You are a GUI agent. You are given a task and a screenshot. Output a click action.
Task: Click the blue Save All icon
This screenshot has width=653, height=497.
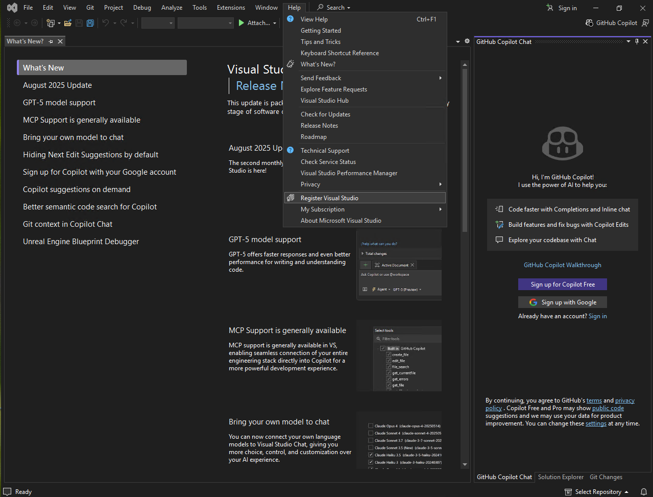(x=90, y=23)
